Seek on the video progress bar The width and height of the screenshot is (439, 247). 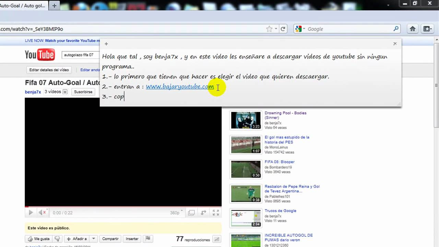(x=123, y=207)
